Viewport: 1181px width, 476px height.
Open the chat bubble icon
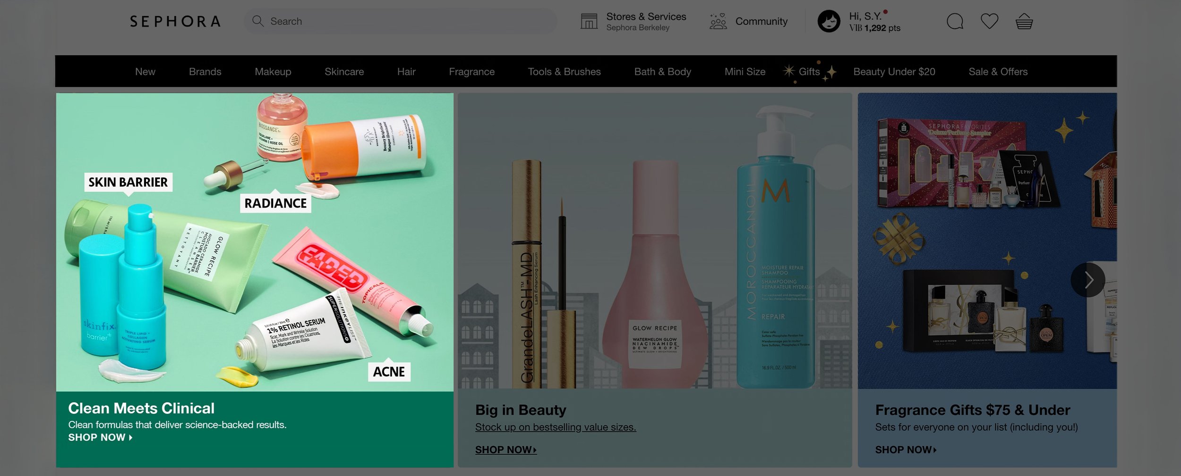pyautogui.click(x=955, y=21)
